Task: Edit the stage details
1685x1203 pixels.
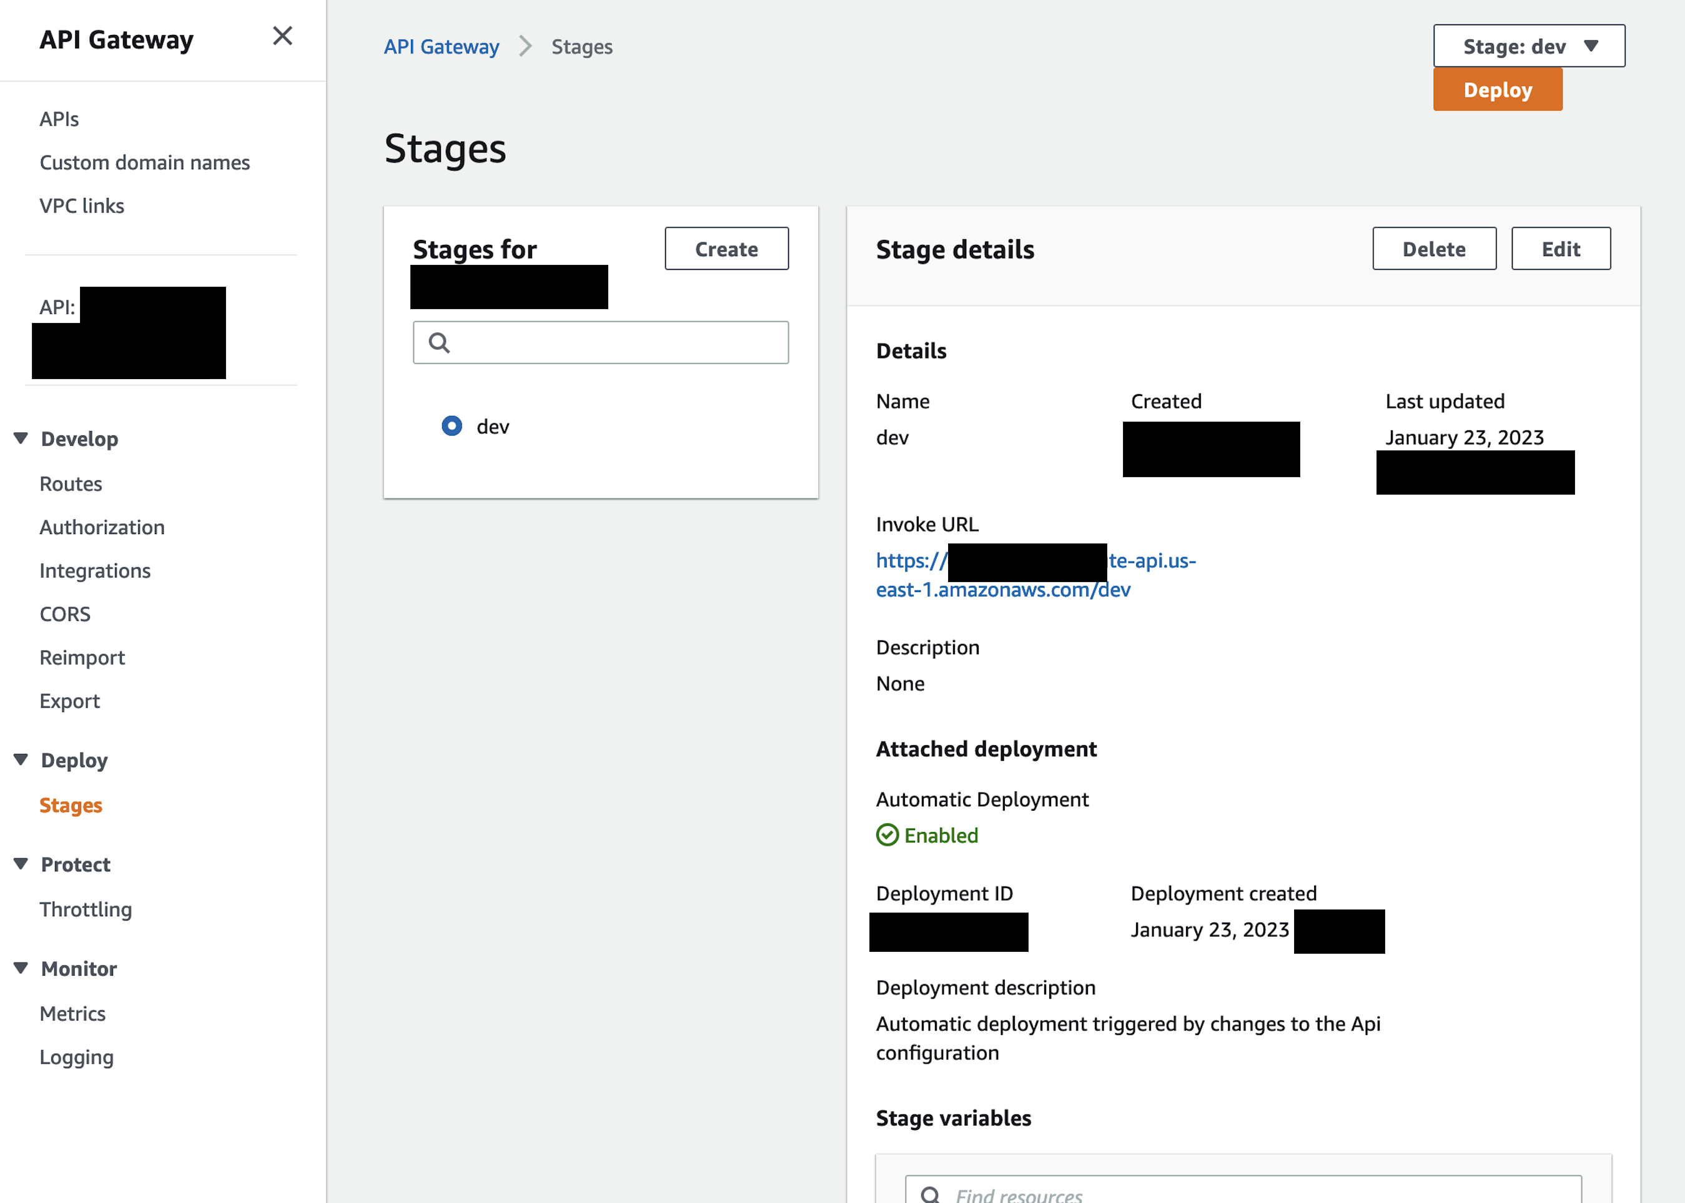Action: click(x=1561, y=249)
